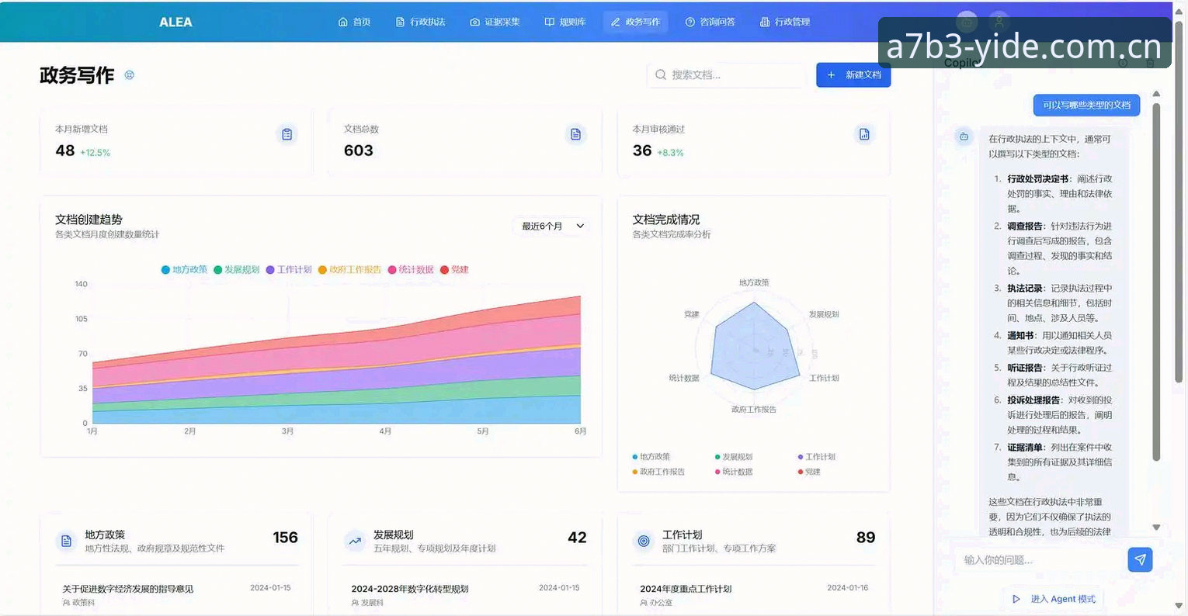Toggle 地方政策 series in trend chart legend
Image resolution: width=1188 pixels, height=616 pixels.
[x=184, y=270]
